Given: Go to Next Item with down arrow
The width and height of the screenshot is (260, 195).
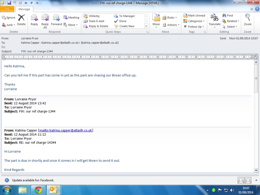Looking at the screenshot, I should tap(31, 3).
